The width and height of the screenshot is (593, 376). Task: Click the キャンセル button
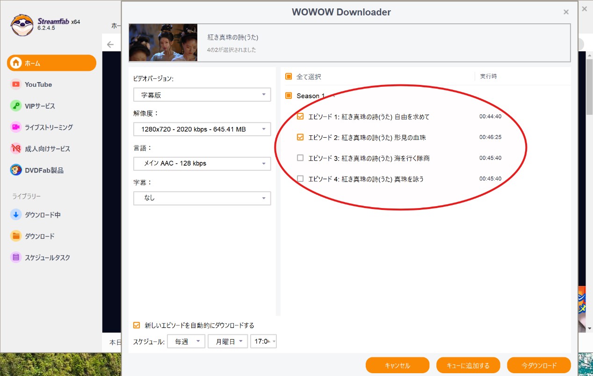[398, 365]
